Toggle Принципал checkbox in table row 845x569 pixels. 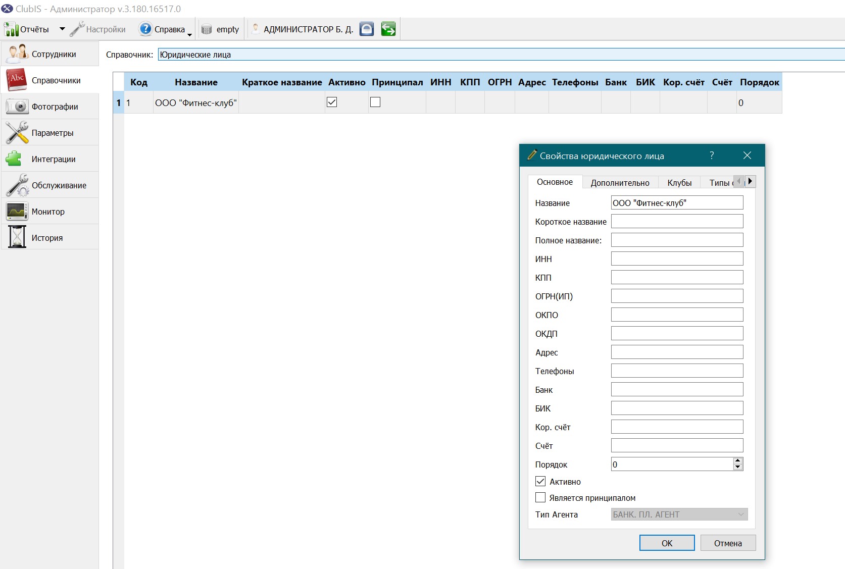point(375,102)
